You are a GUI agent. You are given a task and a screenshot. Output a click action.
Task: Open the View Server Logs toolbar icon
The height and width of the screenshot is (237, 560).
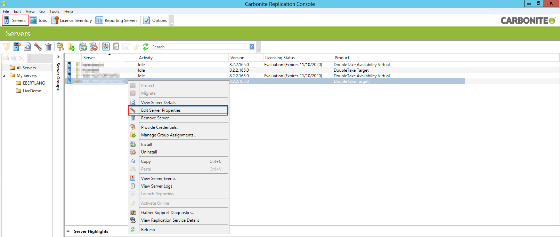[x=116, y=47]
